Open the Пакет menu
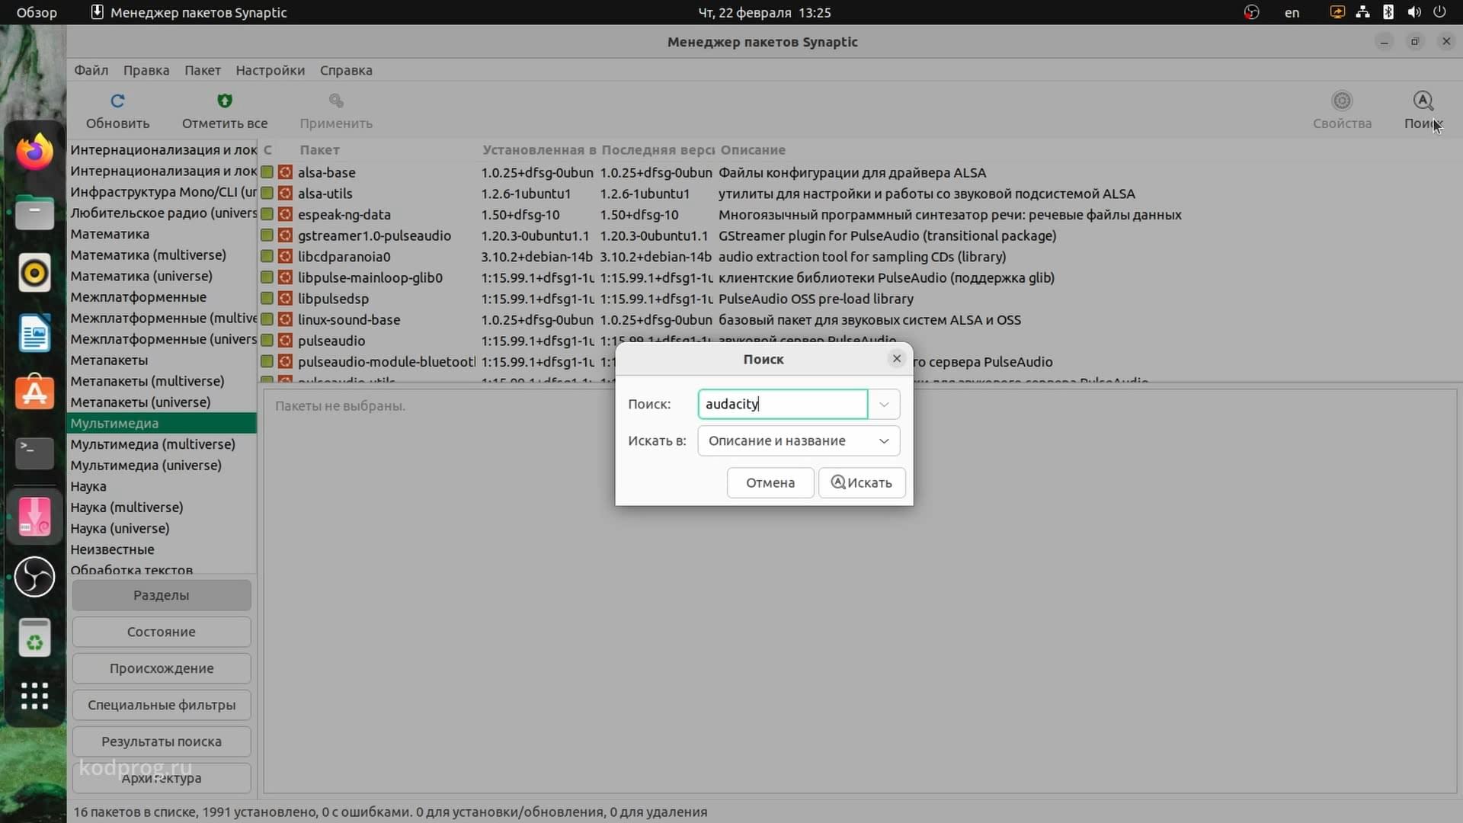The width and height of the screenshot is (1463, 823). (x=203, y=70)
